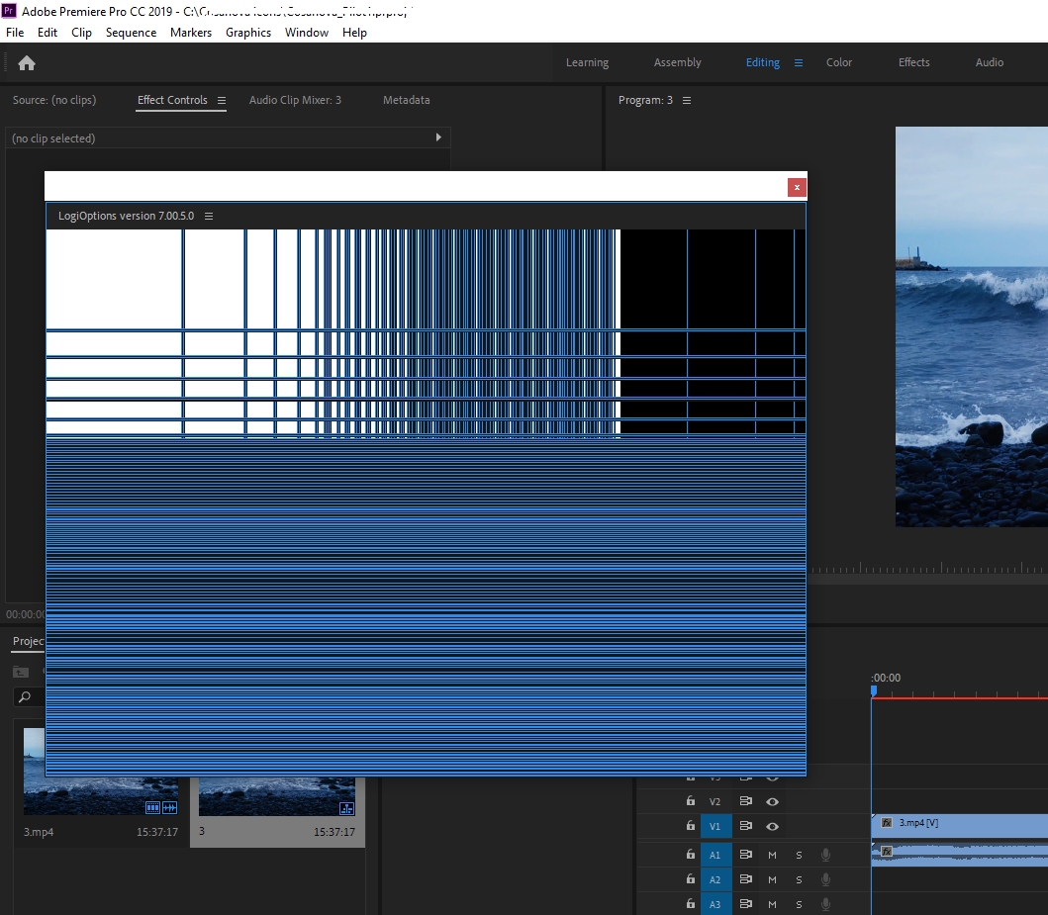
Task: Switch to the Color workspace
Action: [x=838, y=63]
